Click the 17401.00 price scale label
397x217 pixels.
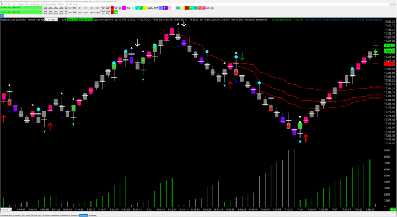[389, 73]
